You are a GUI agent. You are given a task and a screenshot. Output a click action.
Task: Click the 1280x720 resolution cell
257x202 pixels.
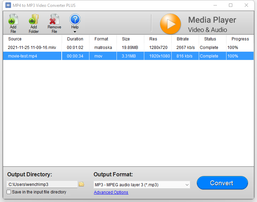tap(158, 48)
